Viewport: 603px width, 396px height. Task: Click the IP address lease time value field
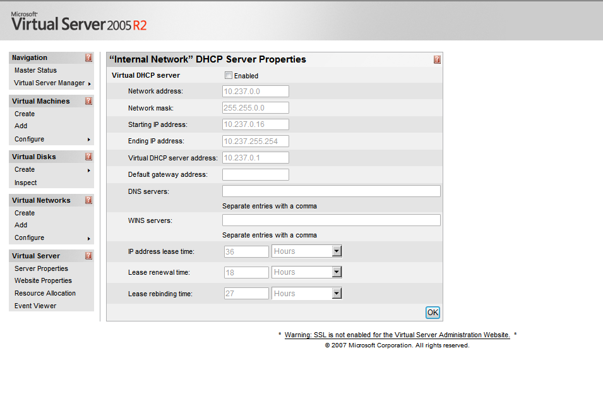246,252
